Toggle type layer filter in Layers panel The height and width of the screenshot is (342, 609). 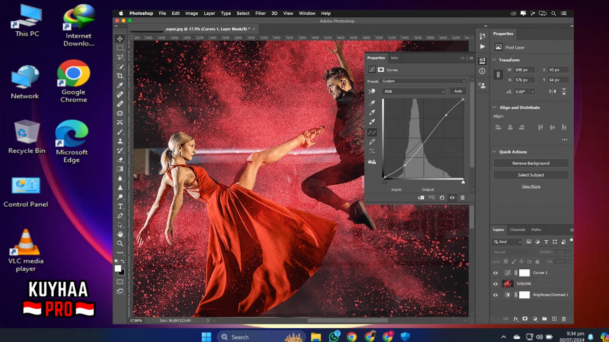click(x=546, y=242)
